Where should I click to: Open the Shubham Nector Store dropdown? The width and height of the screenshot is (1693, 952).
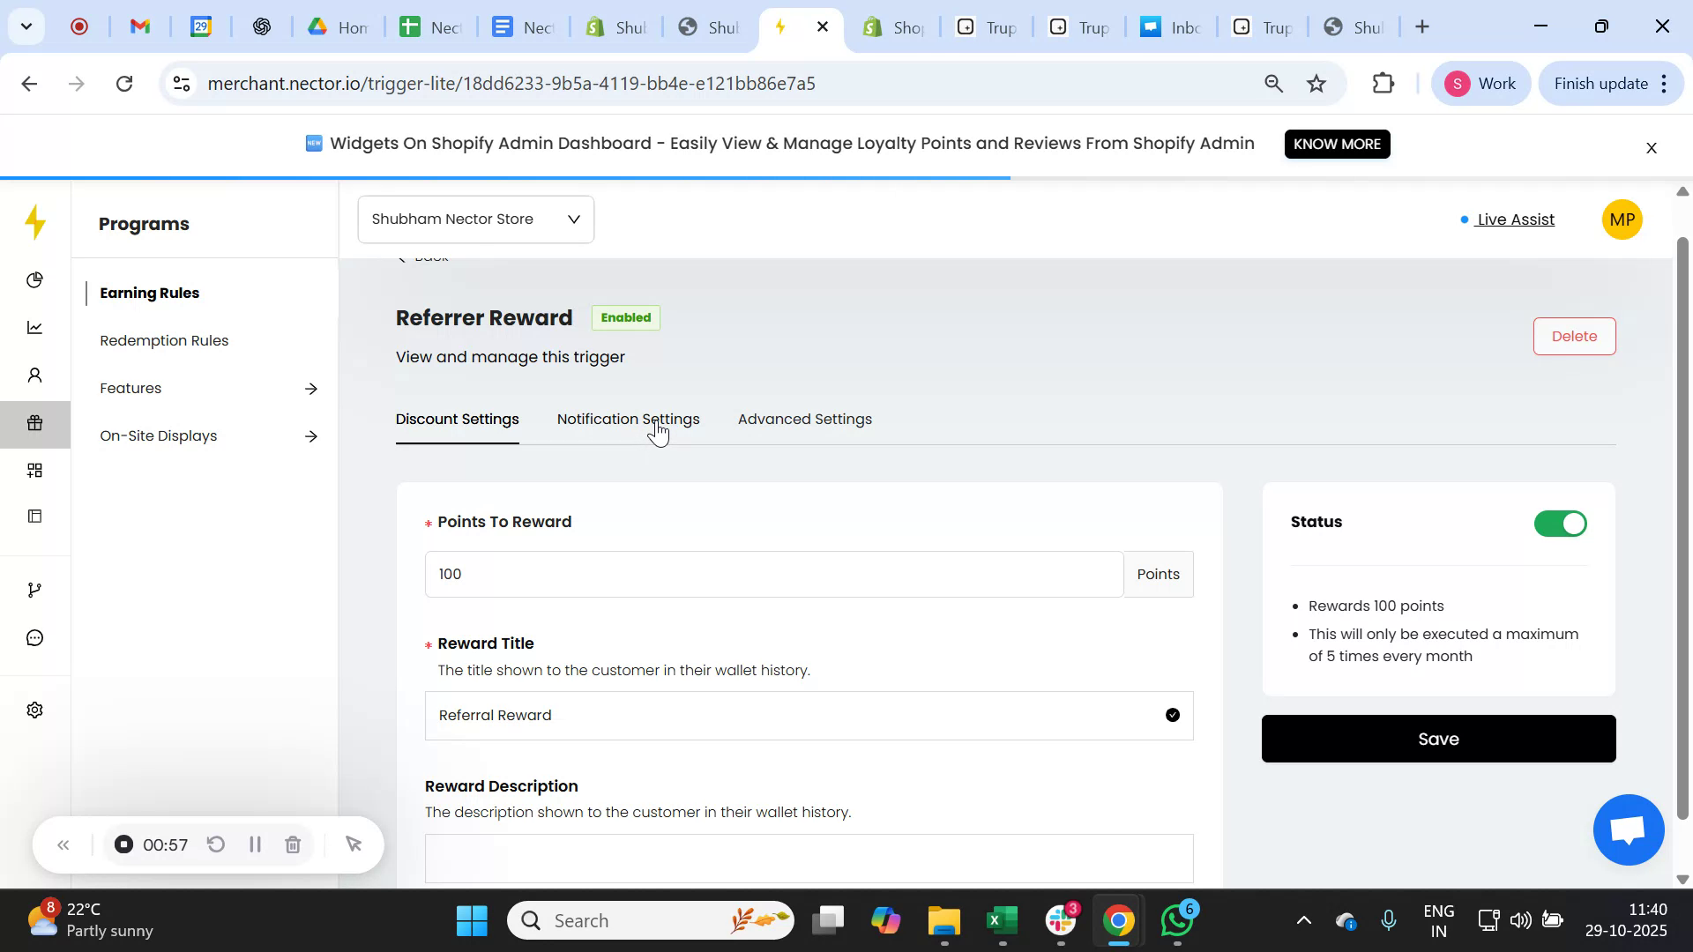pos(475,219)
